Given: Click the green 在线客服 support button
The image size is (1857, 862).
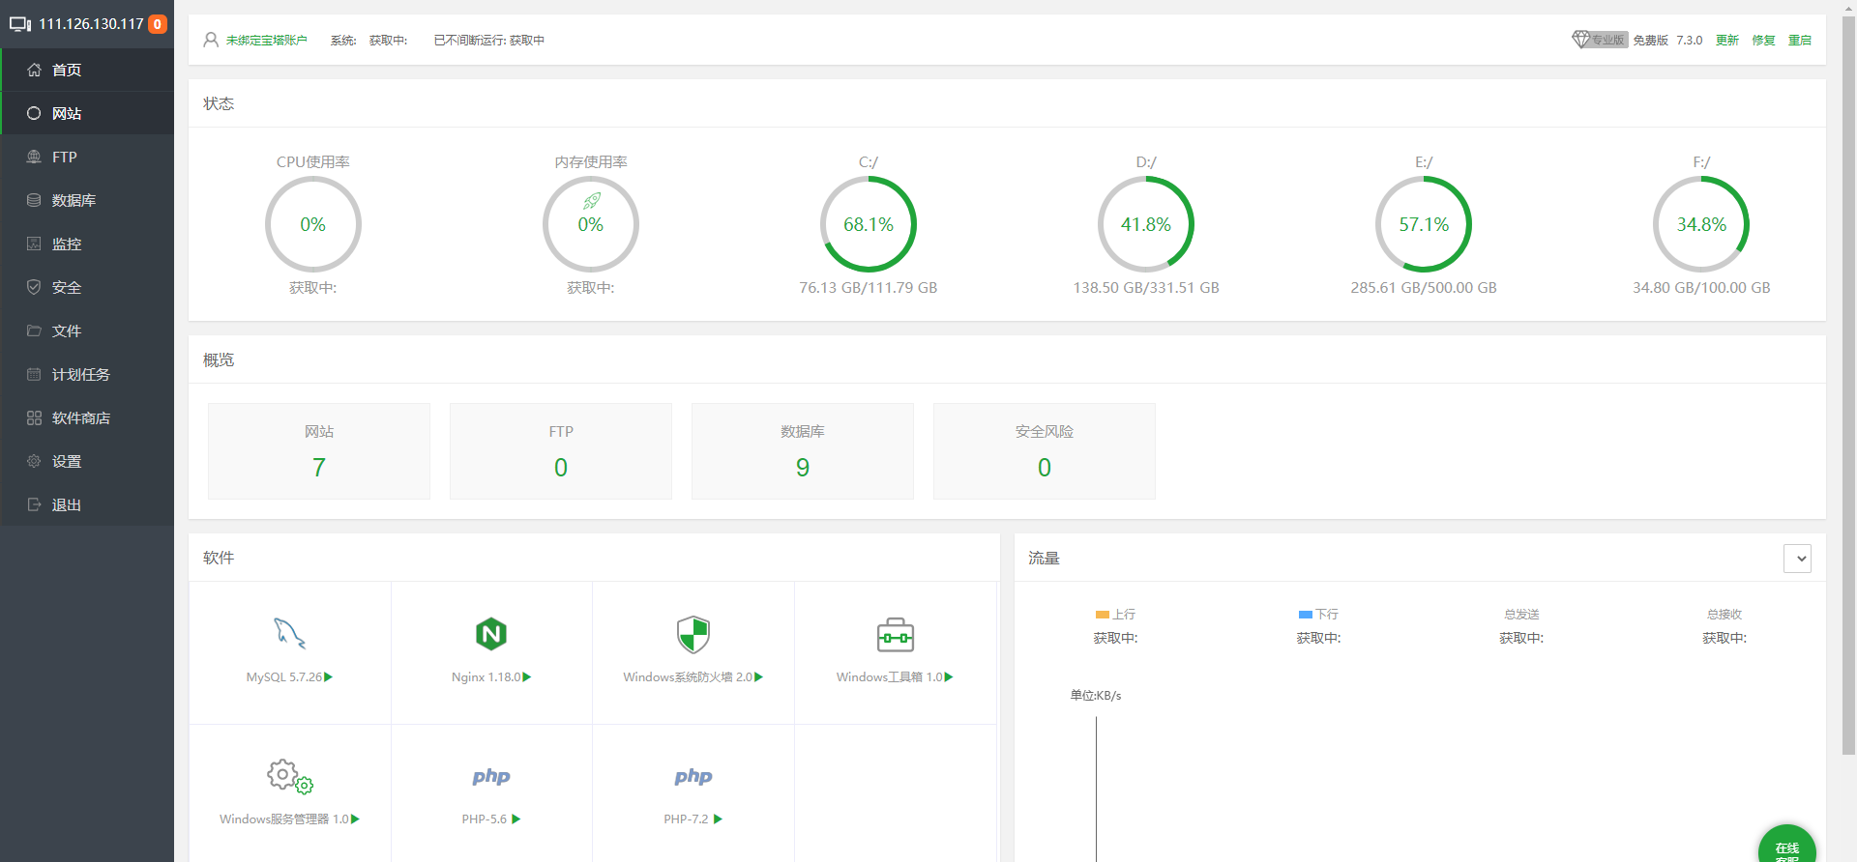Looking at the screenshot, I should pyautogui.click(x=1787, y=845).
